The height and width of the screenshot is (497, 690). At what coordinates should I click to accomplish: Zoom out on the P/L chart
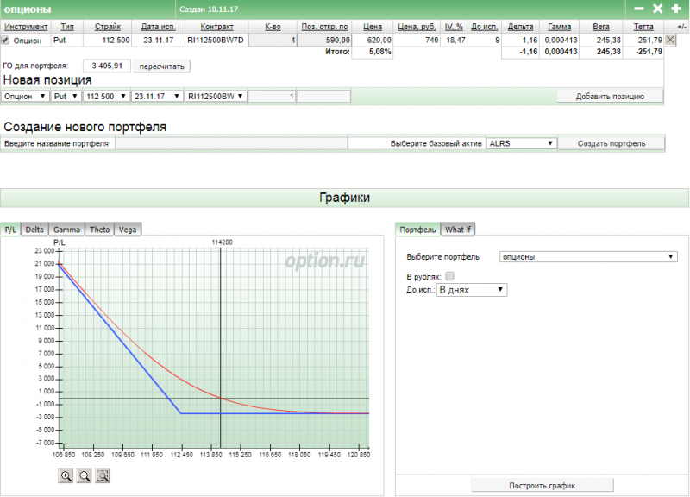coord(85,475)
